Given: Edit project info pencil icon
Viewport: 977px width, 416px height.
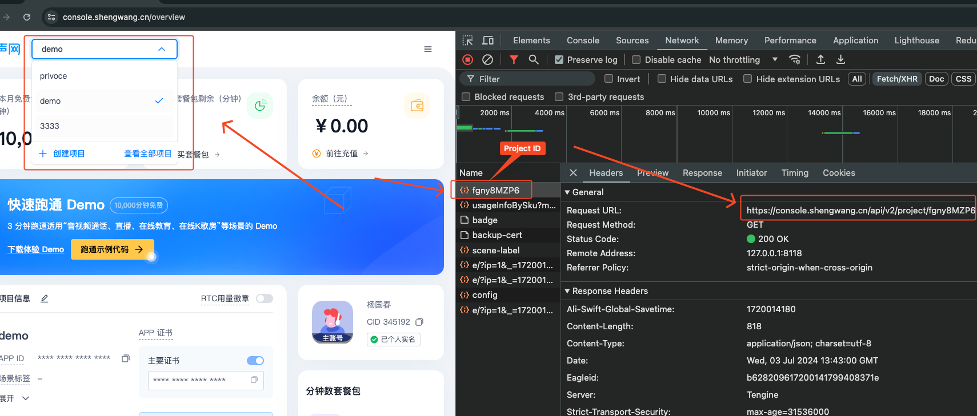Looking at the screenshot, I should point(45,298).
